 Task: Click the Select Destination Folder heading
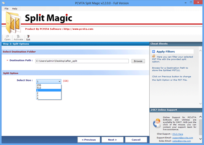[x=19, y=52]
